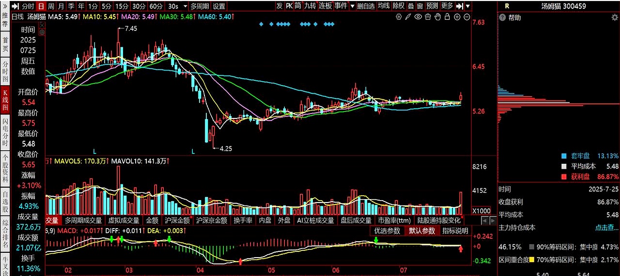
Task: Click the 默认参数 button
Action: 421,231
